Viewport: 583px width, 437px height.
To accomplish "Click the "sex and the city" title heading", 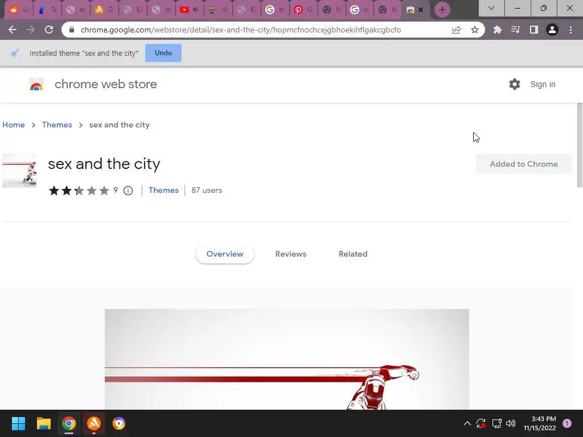I will pyautogui.click(x=104, y=164).
